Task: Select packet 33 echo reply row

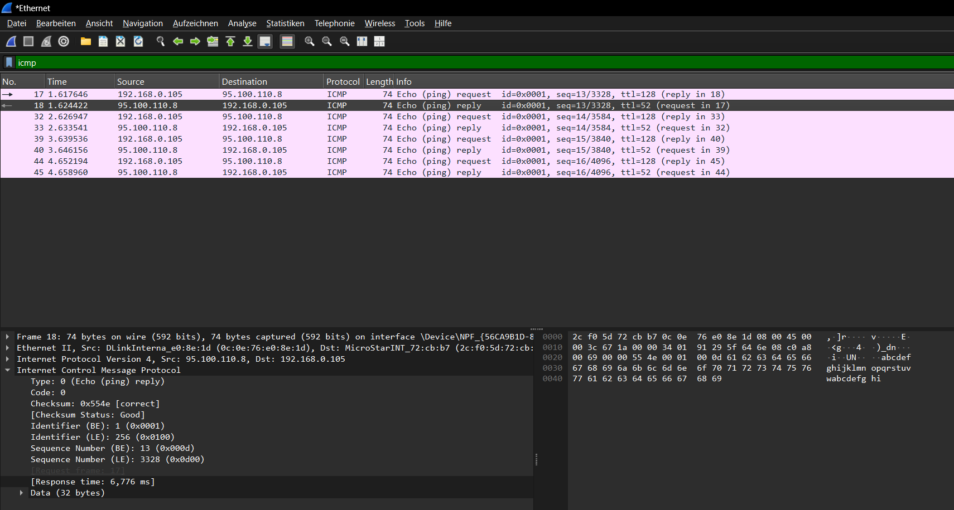Action: [x=477, y=128]
